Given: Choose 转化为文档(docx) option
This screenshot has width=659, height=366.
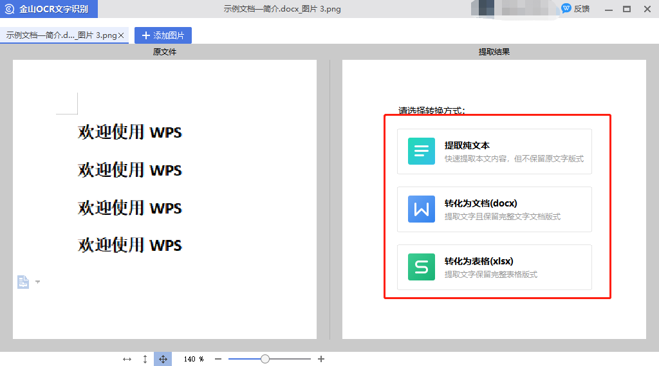Looking at the screenshot, I should click(494, 209).
